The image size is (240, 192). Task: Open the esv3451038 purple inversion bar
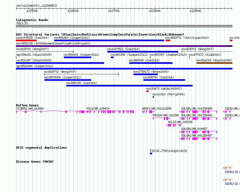pyautogui.click(x=124, y=46)
